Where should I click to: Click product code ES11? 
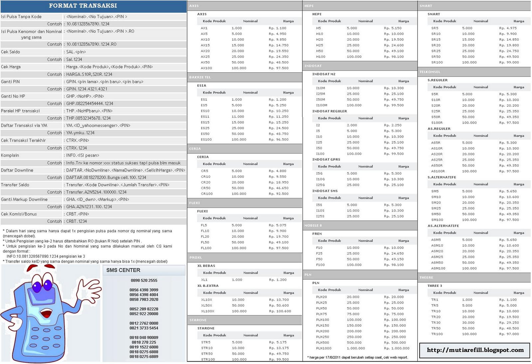205,117
